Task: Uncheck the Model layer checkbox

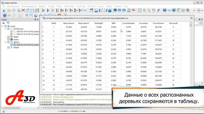Action: [x=9, y=47]
